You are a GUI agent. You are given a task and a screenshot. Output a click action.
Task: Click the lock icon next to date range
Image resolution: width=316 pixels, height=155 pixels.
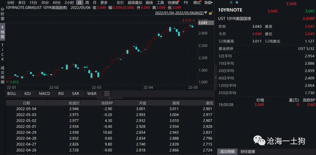[211, 13]
